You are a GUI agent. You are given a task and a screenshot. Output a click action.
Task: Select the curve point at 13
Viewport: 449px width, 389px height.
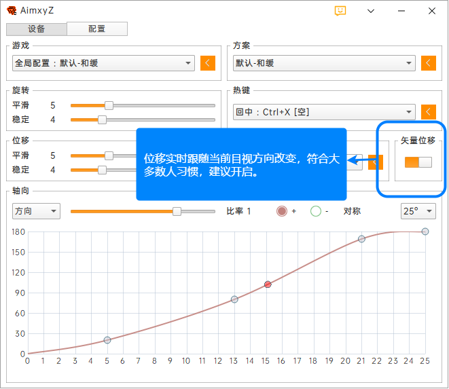coord(234,299)
